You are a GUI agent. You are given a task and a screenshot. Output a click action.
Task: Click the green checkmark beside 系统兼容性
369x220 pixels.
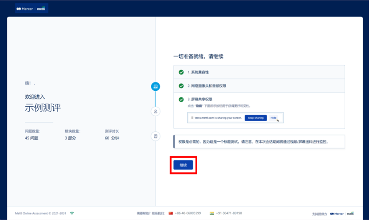pyautogui.click(x=181, y=72)
